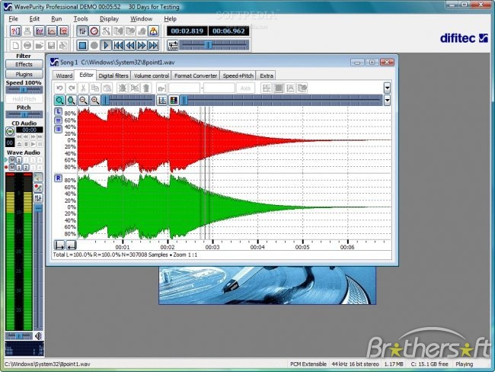Screen dimensions: 495x372
Task: Click the copy icon in editor toolbar
Action: pyautogui.click(x=95, y=88)
